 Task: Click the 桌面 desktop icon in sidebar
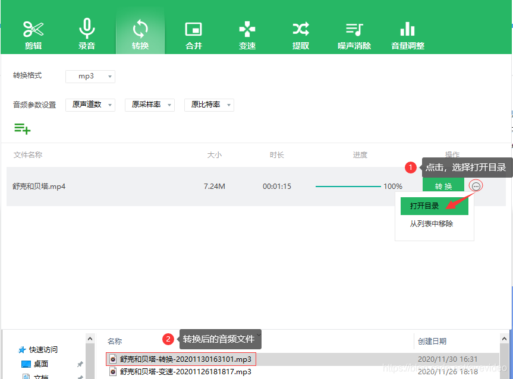26,364
